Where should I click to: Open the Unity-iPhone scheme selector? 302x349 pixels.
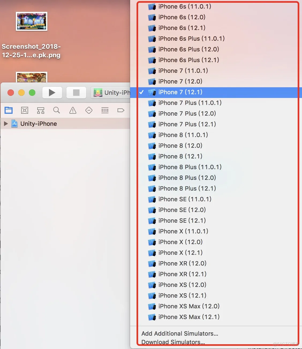point(110,93)
